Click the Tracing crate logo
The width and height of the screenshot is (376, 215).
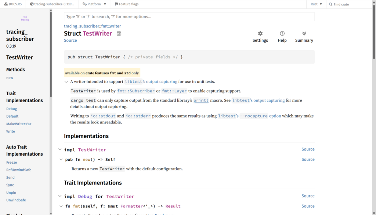click(x=25, y=18)
